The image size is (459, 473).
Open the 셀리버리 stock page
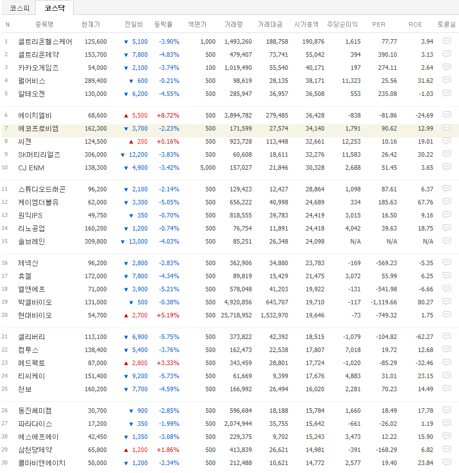pos(32,337)
